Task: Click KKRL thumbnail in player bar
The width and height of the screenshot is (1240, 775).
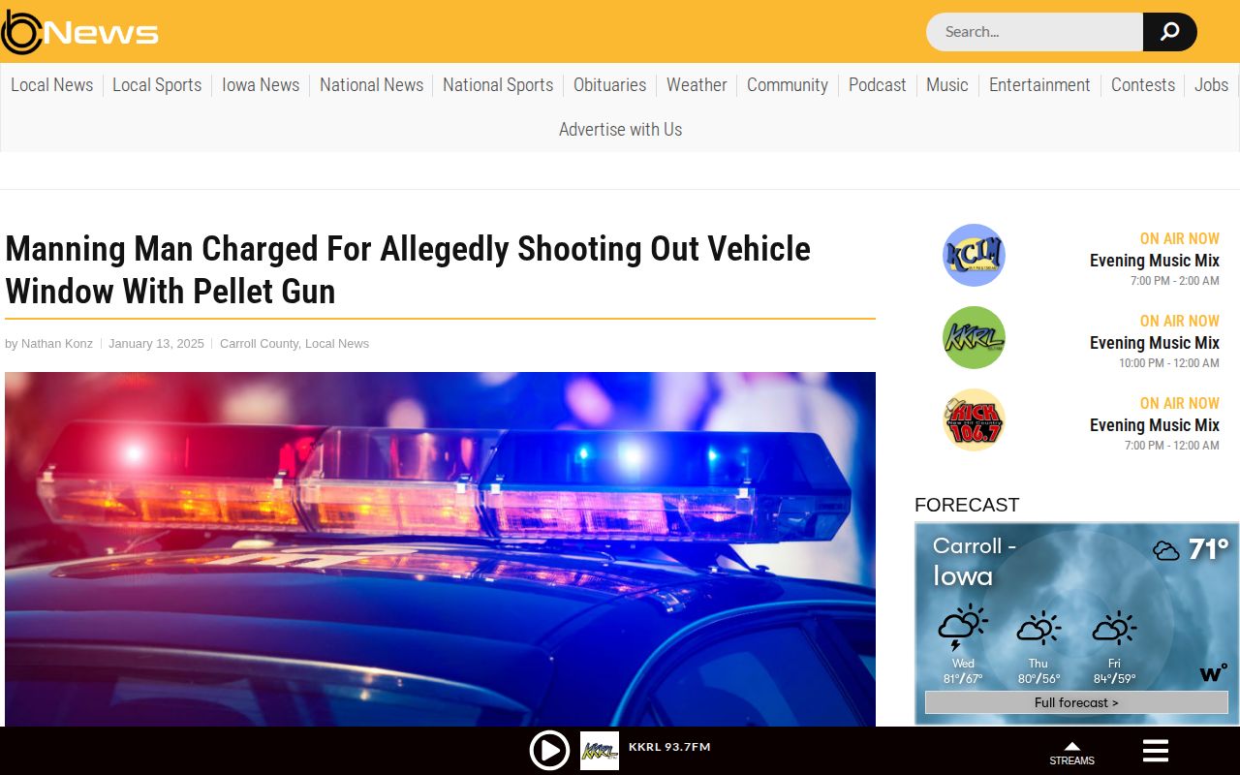Action: [600, 751]
